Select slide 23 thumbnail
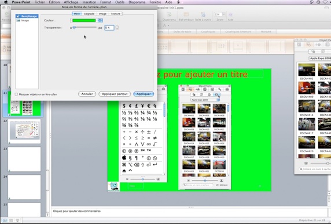The width and height of the screenshot is (331, 224). coord(24,159)
